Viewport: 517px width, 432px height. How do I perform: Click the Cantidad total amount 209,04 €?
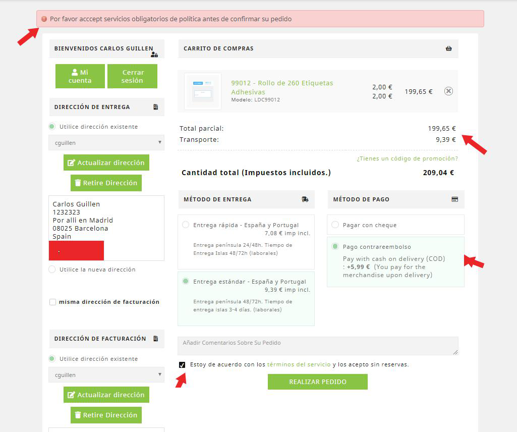click(438, 173)
